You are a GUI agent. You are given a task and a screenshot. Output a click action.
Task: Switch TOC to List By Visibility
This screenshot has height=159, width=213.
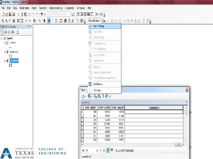coord(9,32)
